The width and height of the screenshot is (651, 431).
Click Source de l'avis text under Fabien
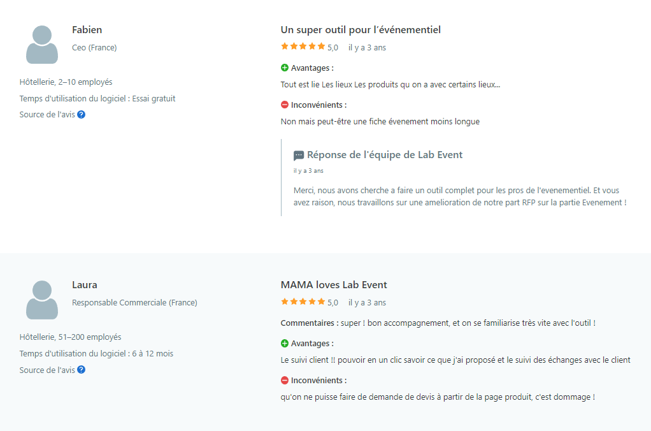[47, 114]
